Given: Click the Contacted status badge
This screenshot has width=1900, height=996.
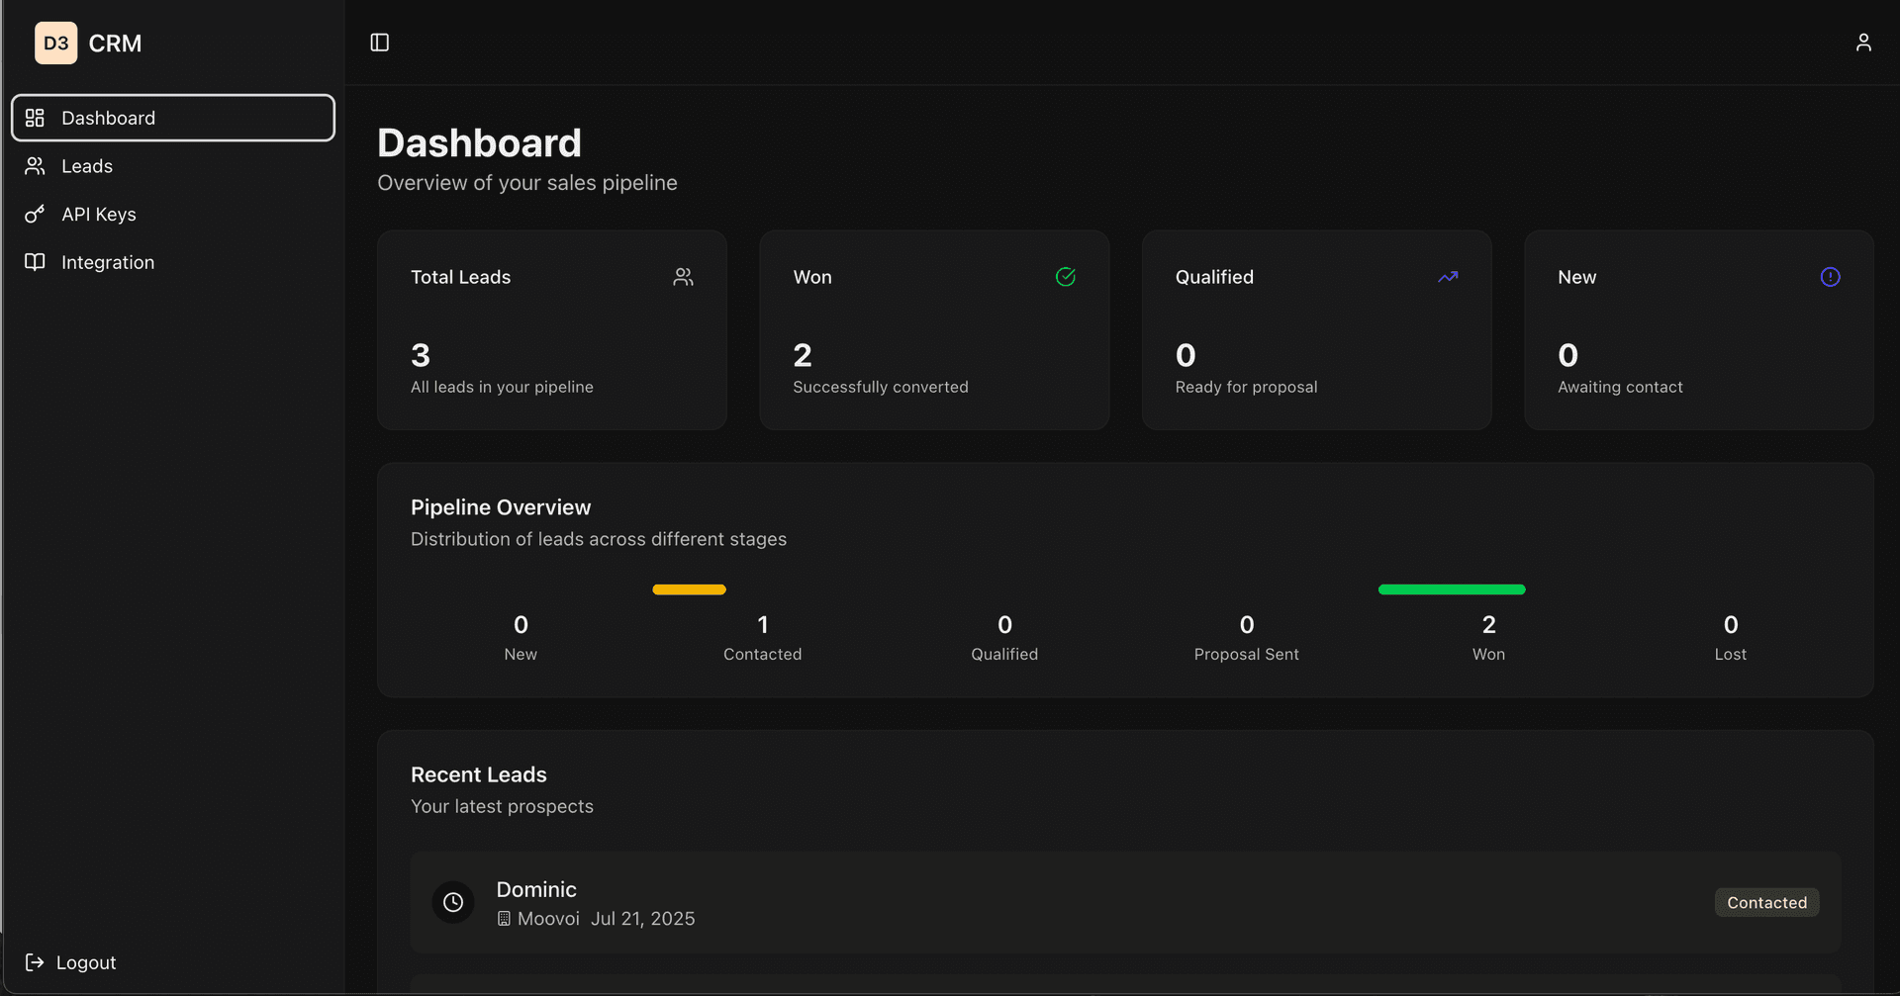Looking at the screenshot, I should coord(1766,902).
